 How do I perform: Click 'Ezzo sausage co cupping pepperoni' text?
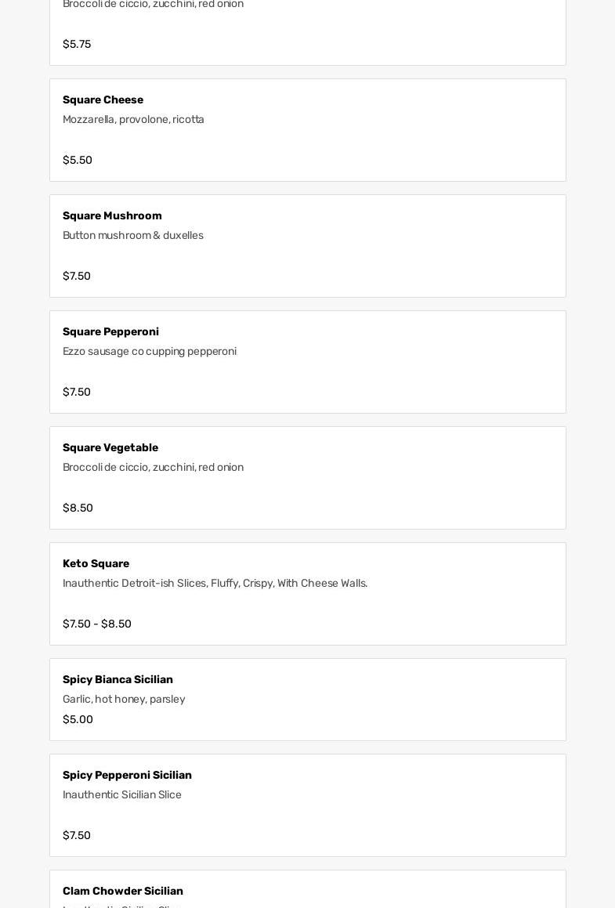click(150, 351)
